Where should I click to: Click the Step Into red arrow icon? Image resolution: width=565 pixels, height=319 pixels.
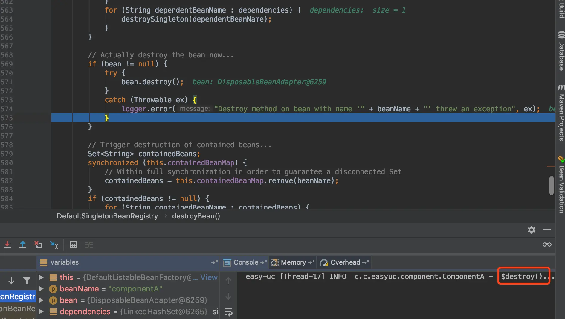(x=7, y=245)
